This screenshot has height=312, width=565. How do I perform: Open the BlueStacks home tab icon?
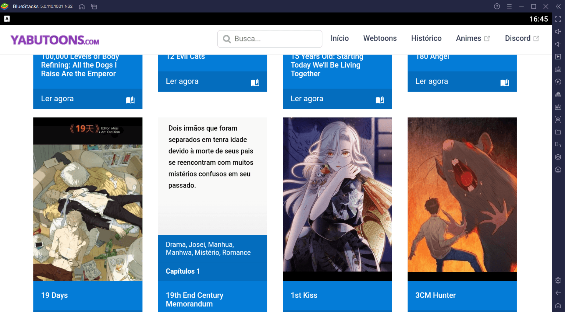pos(82,6)
